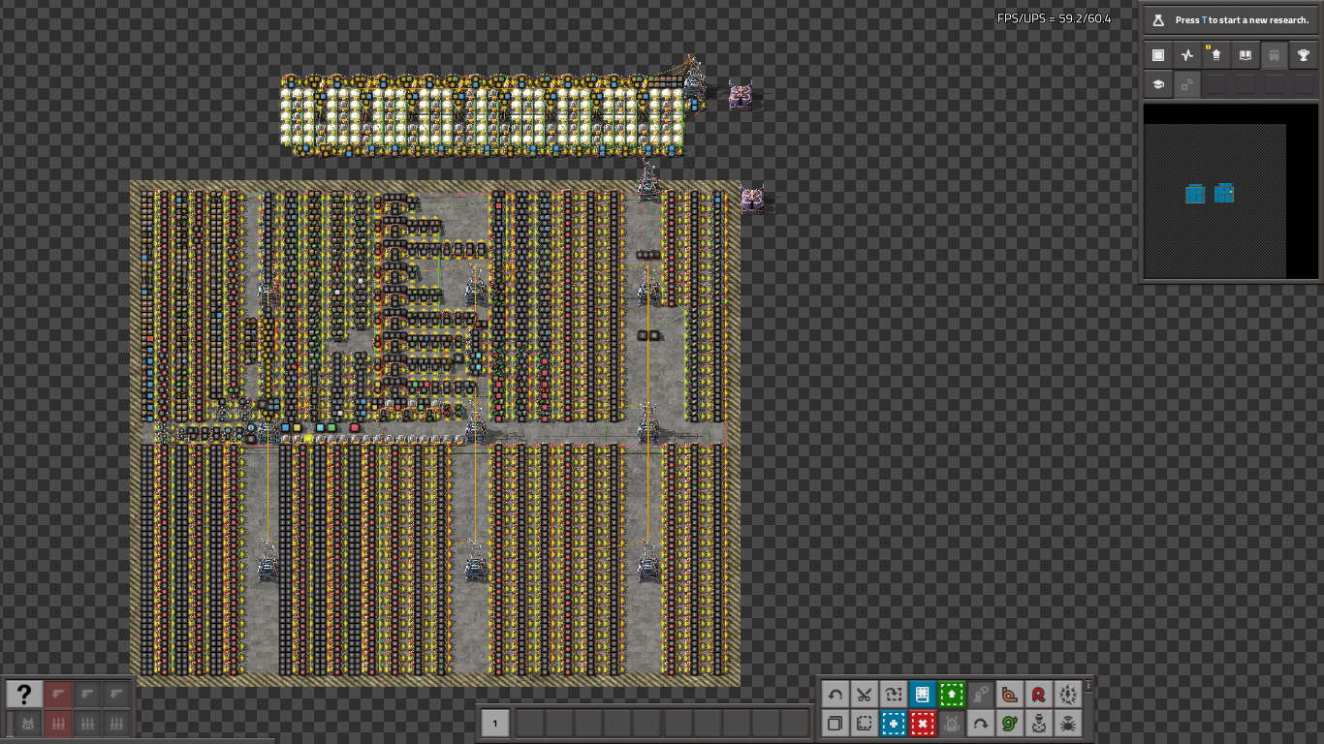The image size is (1324, 744).
Task: Click the green spiral shortcut icon
Action: 1010,724
